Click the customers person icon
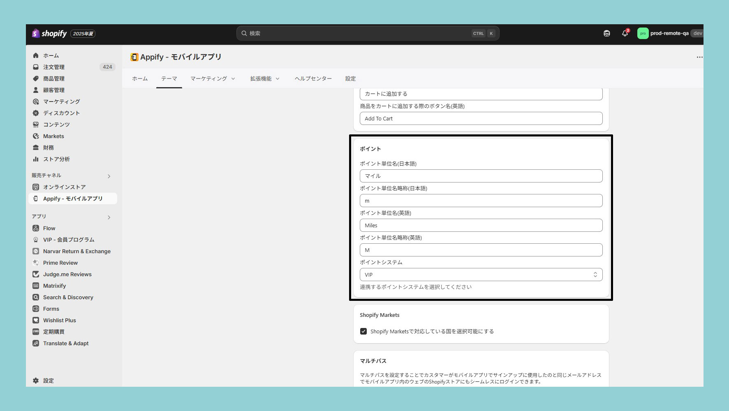The image size is (729, 411). pos(36,90)
